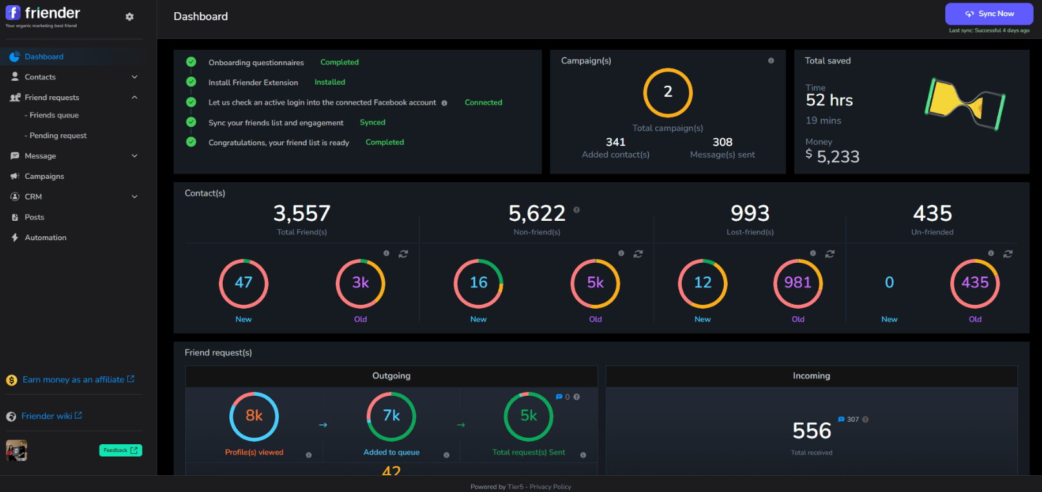The width and height of the screenshot is (1042, 492).
Task: Click the settings gear next to Friender logo
Action: click(130, 17)
